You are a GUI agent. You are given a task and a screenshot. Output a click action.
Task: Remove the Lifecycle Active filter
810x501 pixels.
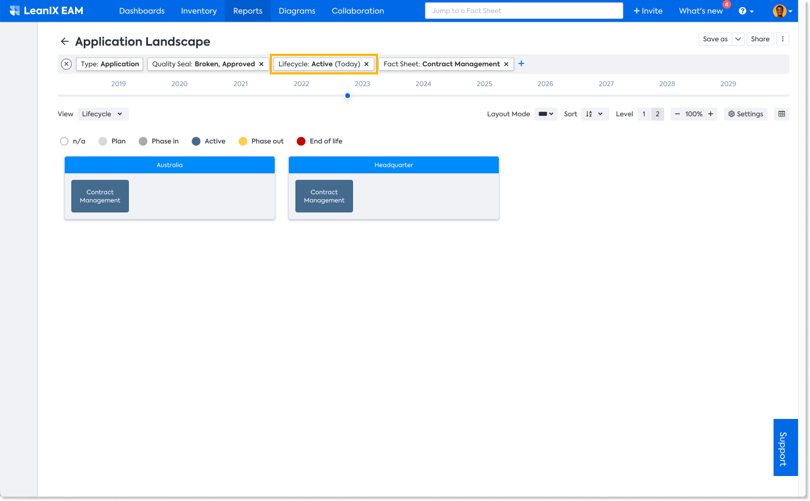[x=367, y=64]
